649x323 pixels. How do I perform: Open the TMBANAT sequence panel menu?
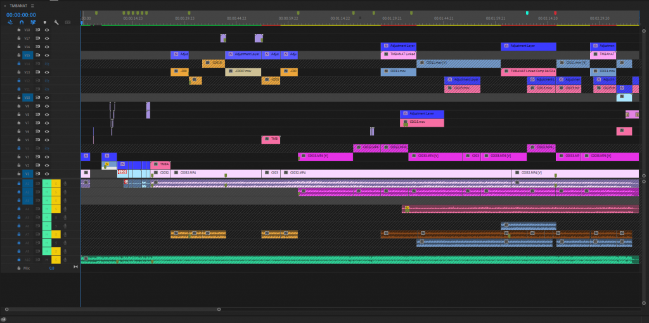(32, 6)
